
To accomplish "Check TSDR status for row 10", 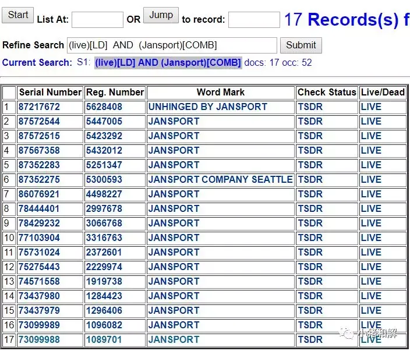I will 310,238.
